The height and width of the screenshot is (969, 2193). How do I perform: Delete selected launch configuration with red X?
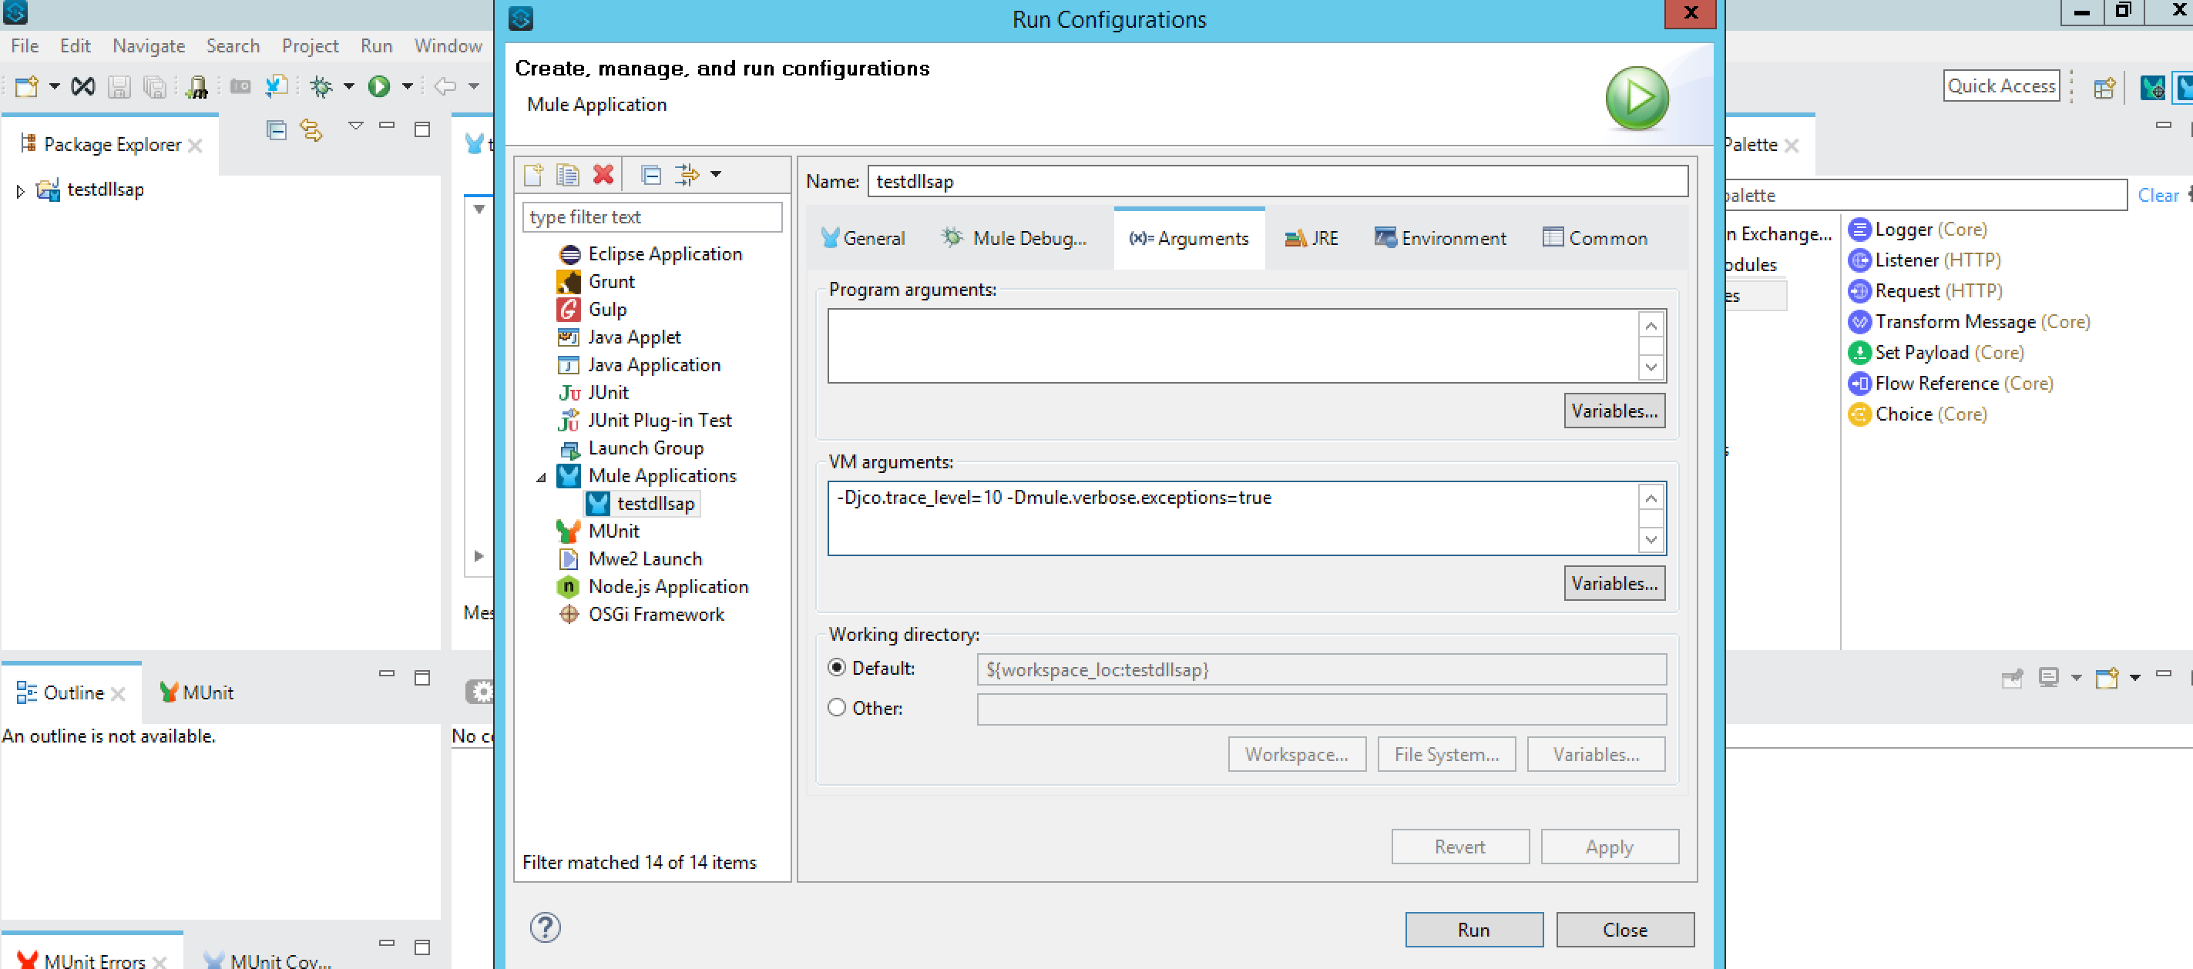click(603, 174)
